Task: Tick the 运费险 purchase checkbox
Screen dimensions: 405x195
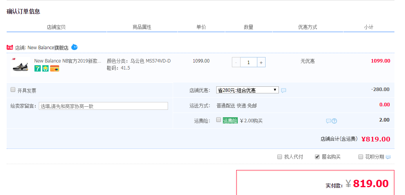Action: 219,120
